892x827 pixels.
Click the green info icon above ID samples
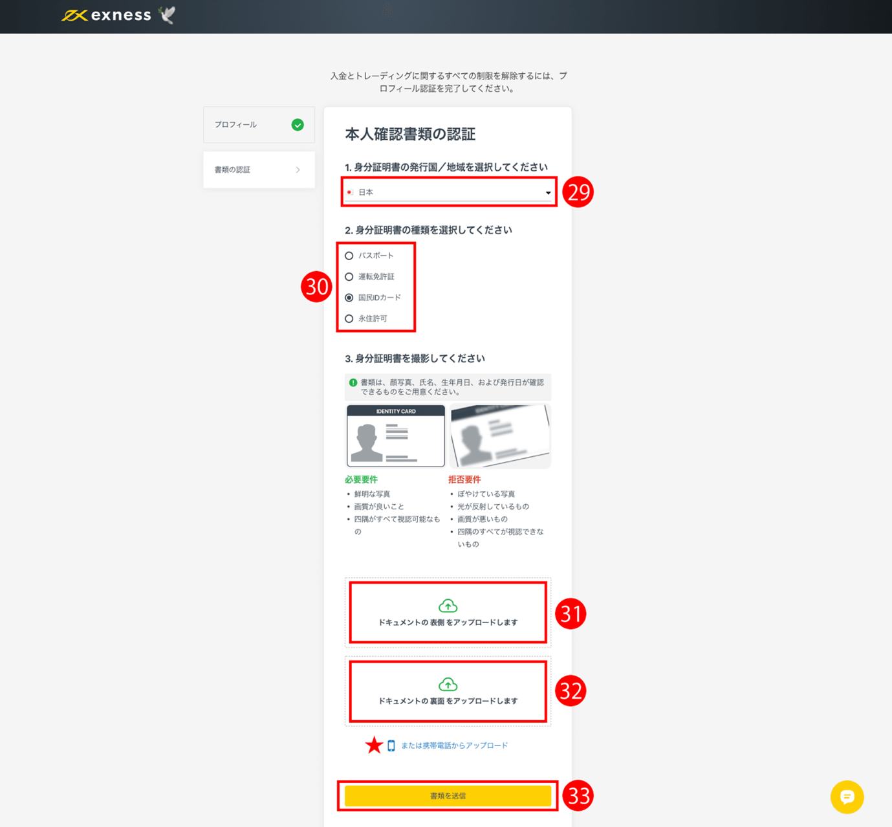pos(353,382)
